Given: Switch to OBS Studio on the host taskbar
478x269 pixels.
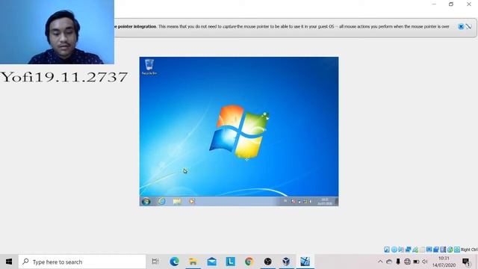Looking at the screenshot, I should 267,262.
